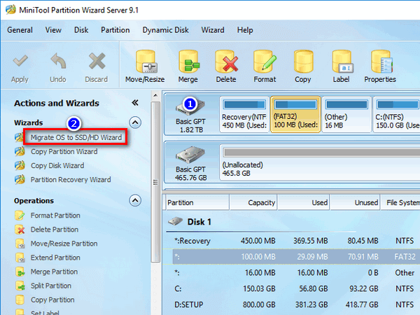Select the C: NTFS 150.0 GB block
This screenshot has height=315, width=420.
(396, 115)
